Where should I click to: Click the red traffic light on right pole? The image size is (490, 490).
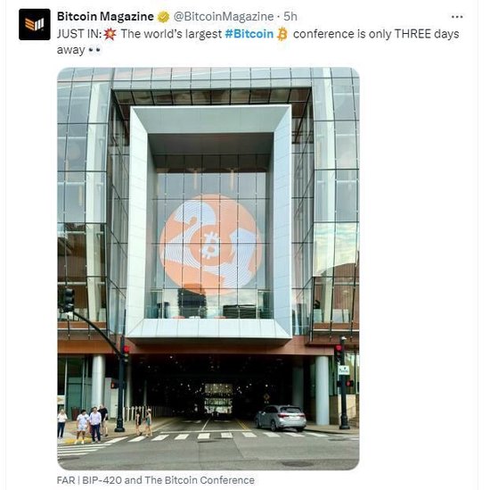[x=339, y=348]
